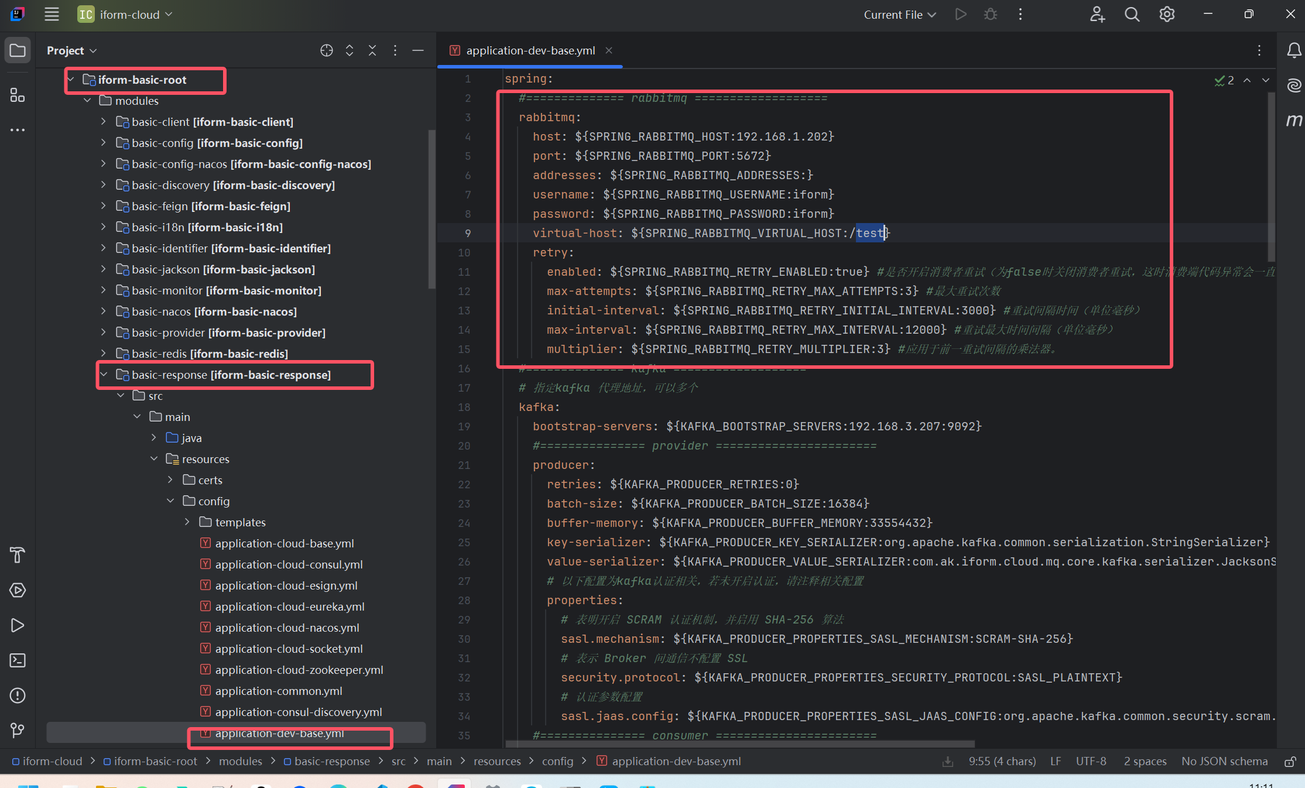Click the Debug bug icon
The image size is (1305, 788).
[991, 15]
